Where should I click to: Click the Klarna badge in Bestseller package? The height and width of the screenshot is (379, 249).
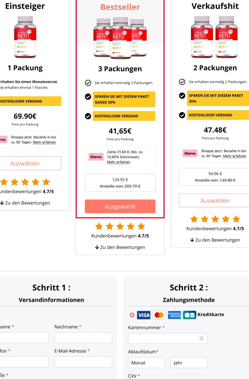tap(96, 157)
